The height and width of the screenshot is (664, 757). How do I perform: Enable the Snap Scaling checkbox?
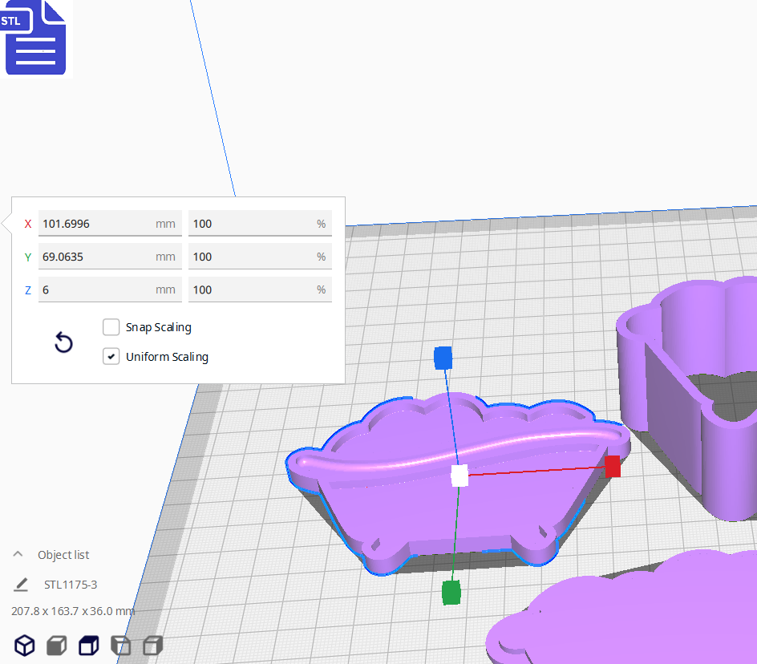coord(111,327)
